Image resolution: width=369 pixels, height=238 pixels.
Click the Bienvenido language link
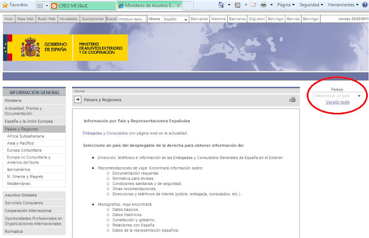tap(199, 19)
